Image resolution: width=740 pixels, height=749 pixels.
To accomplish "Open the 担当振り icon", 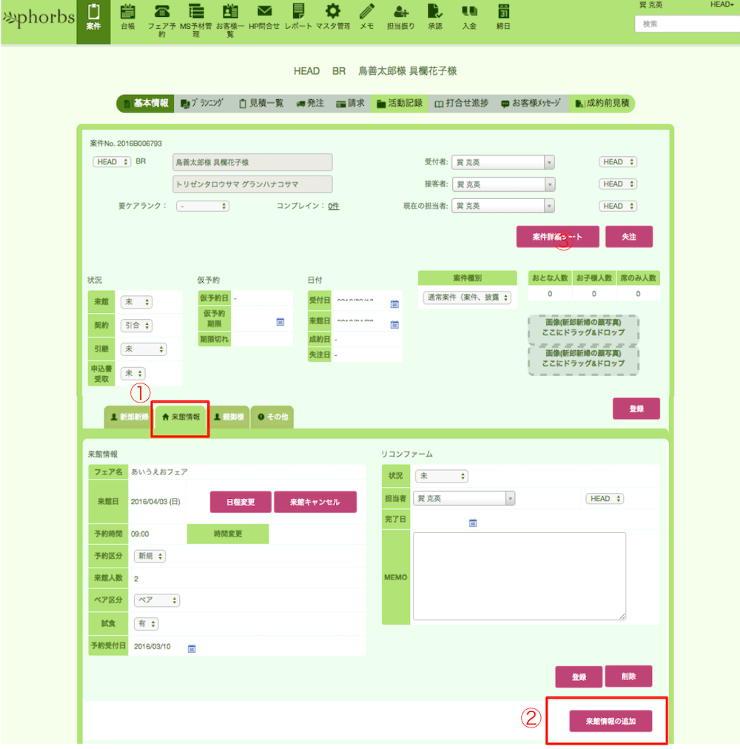I will pos(400,17).
